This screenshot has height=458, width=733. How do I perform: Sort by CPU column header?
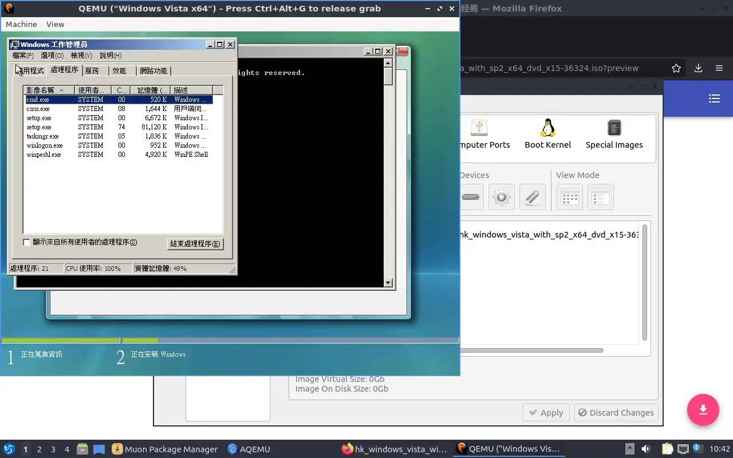tap(121, 90)
